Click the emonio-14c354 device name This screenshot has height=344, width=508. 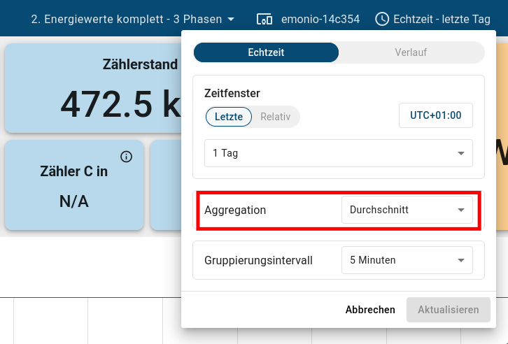[320, 19]
